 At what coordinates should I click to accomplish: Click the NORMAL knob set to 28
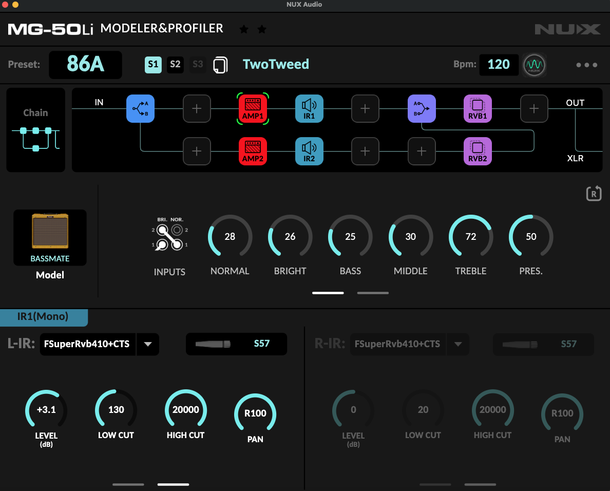[230, 236]
